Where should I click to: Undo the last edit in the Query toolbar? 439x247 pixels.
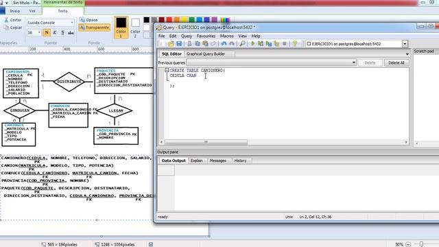point(224,44)
